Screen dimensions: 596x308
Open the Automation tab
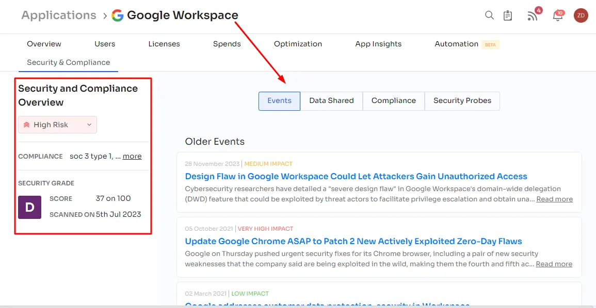457,44
